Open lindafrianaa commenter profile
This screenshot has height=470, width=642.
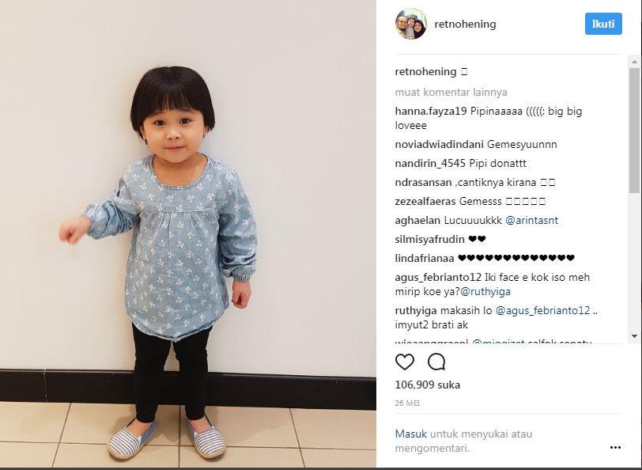tap(425, 258)
